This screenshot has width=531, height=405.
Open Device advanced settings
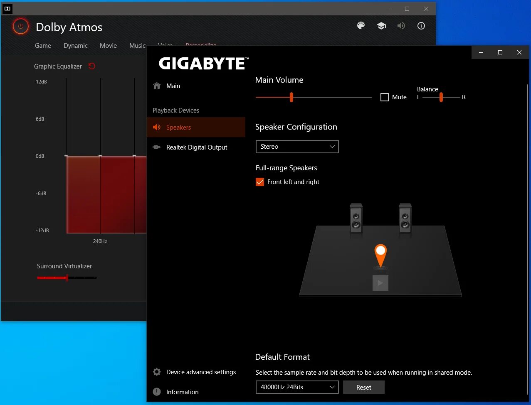[x=196, y=372]
